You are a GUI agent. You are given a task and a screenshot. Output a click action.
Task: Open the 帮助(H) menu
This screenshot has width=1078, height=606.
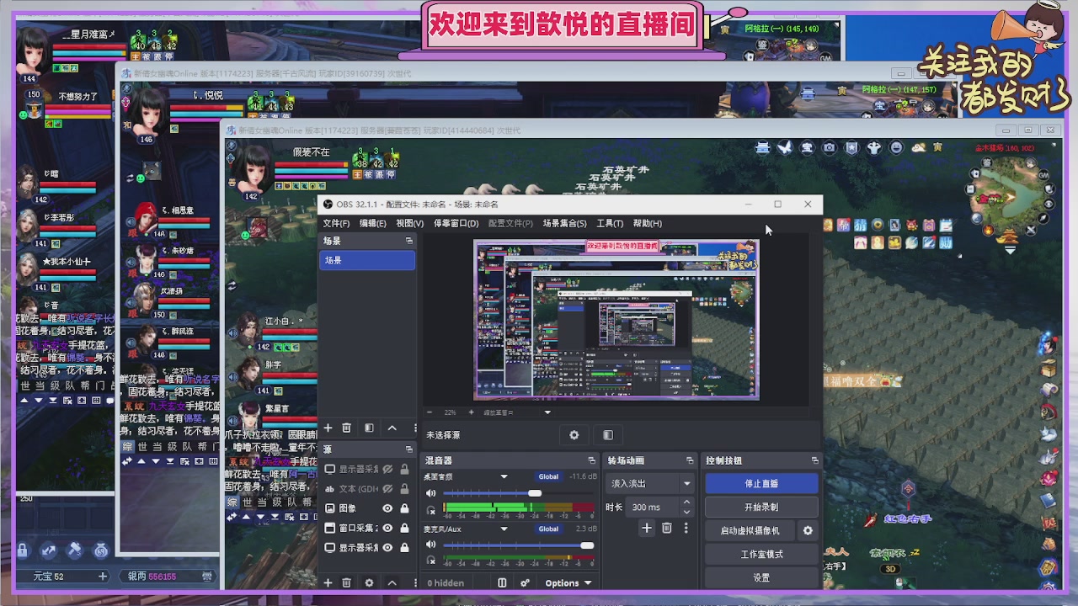648,223
